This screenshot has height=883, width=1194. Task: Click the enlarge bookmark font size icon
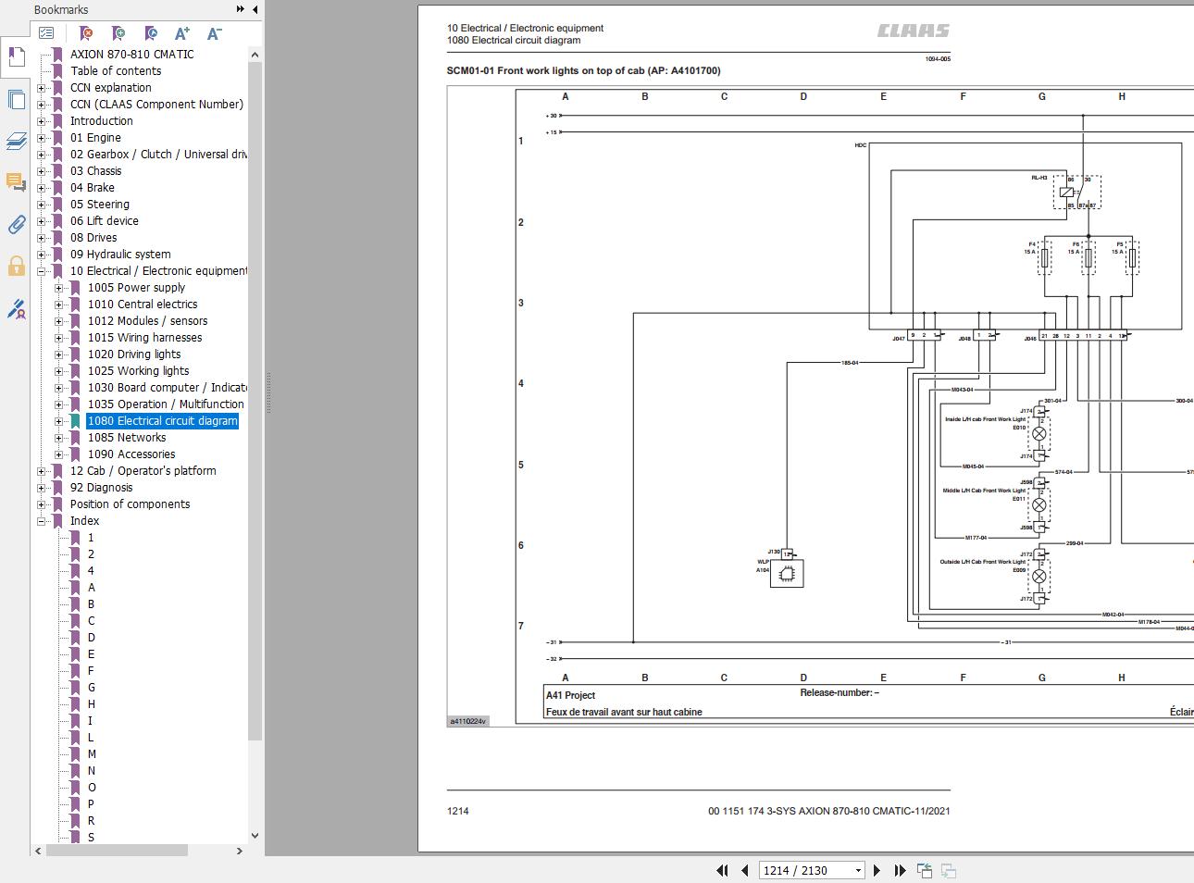coord(182,33)
